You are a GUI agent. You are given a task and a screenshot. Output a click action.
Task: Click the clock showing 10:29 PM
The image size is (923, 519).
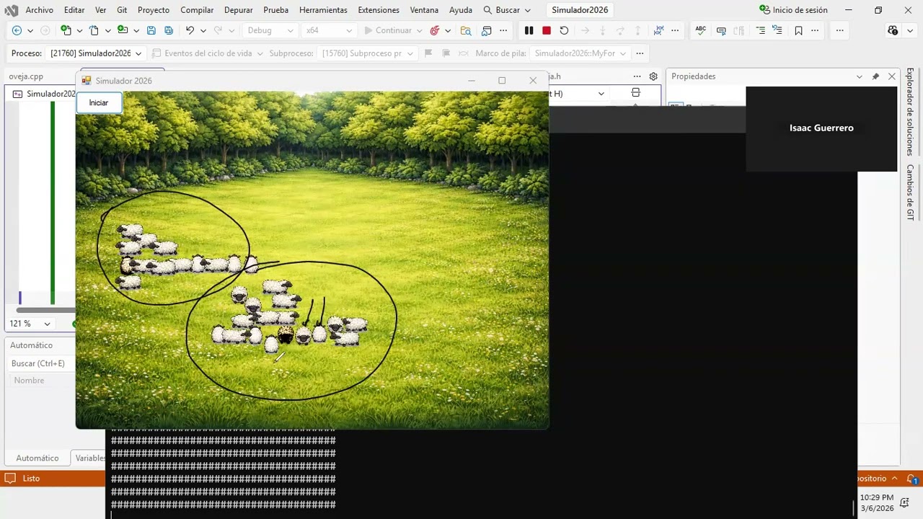(877, 497)
